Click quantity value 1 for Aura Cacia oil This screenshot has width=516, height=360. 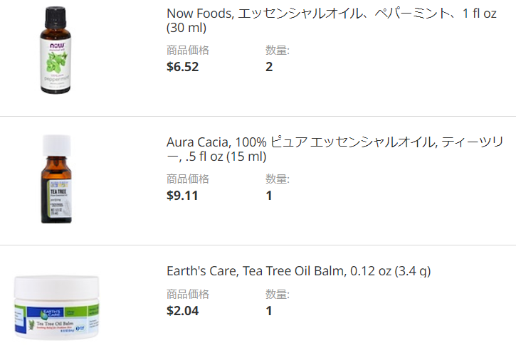point(269,196)
